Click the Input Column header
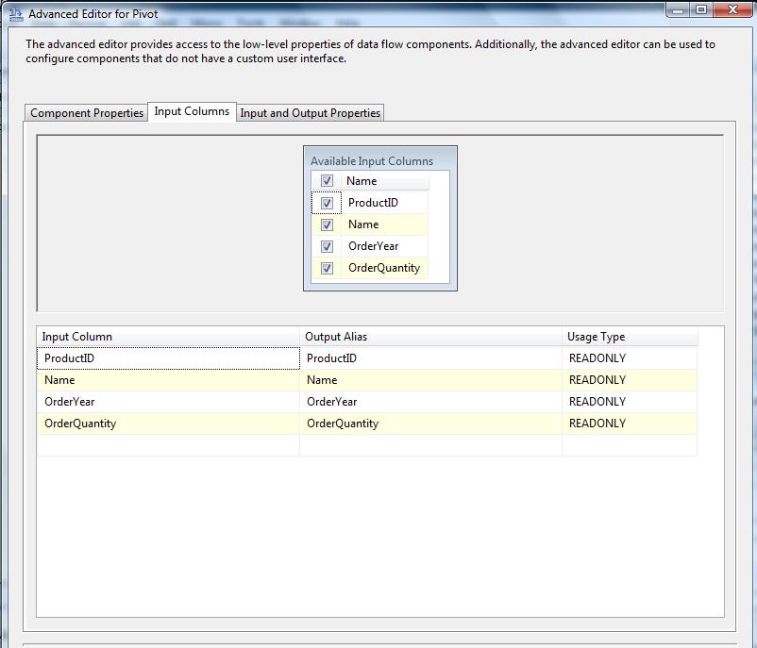This screenshot has width=757, height=648. point(167,337)
